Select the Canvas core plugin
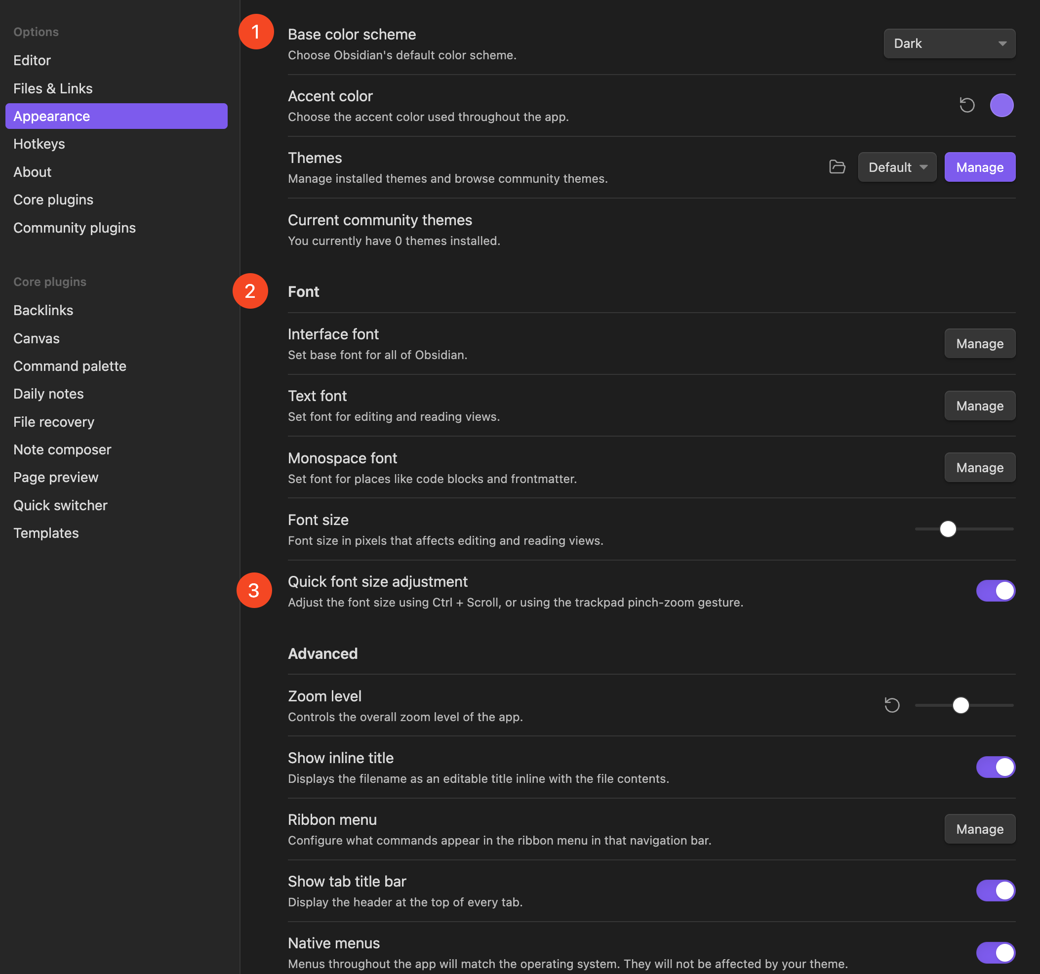The width and height of the screenshot is (1040, 974). 37,338
